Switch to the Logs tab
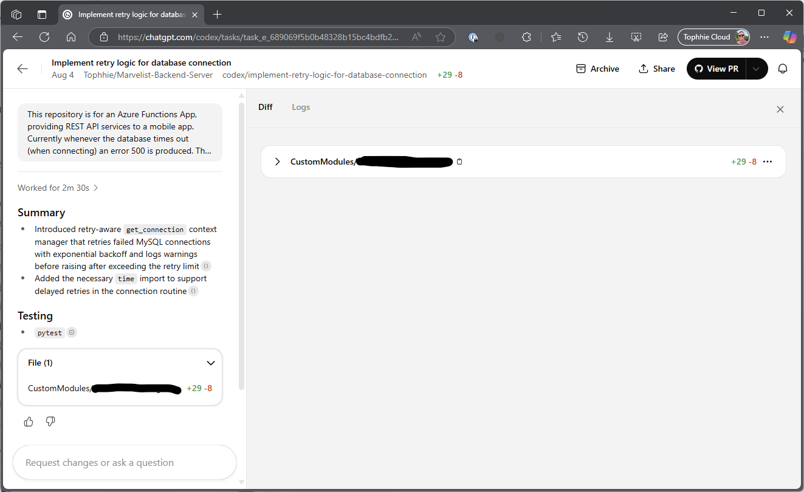This screenshot has width=804, height=492. (x=301, y=107)
